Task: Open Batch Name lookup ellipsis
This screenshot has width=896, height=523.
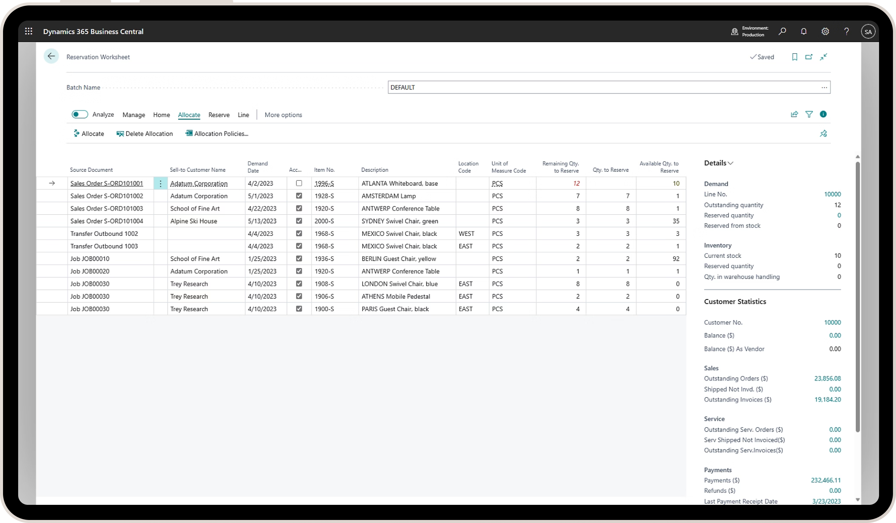Action: point(824,87)
